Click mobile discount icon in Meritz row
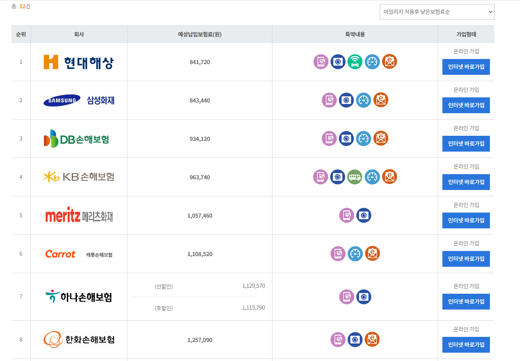This screenshot has height=361, width=520. [x=347, y=215]
